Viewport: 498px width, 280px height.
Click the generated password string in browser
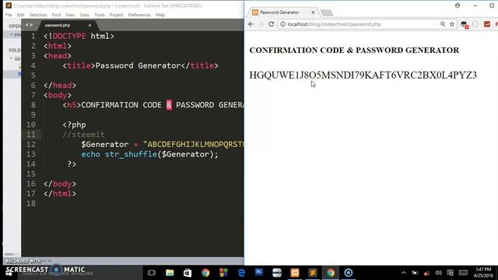coord(363,75)
